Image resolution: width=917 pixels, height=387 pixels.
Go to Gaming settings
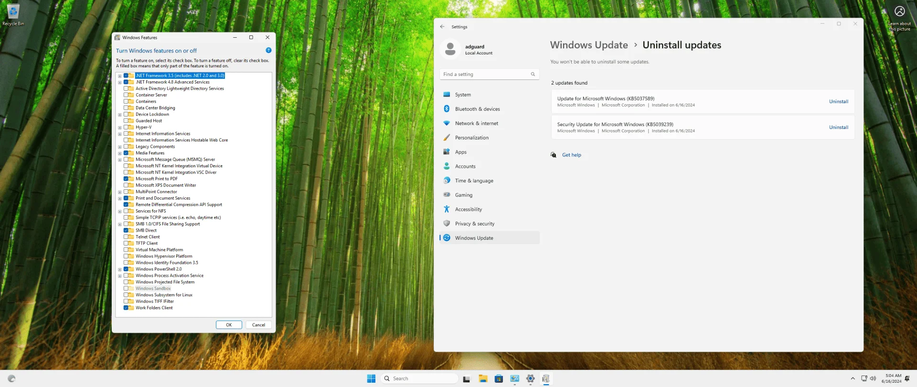(490, 195)
